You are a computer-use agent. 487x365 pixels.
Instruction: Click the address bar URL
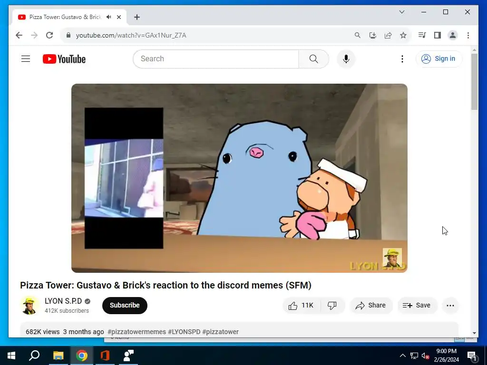(131, 35)
